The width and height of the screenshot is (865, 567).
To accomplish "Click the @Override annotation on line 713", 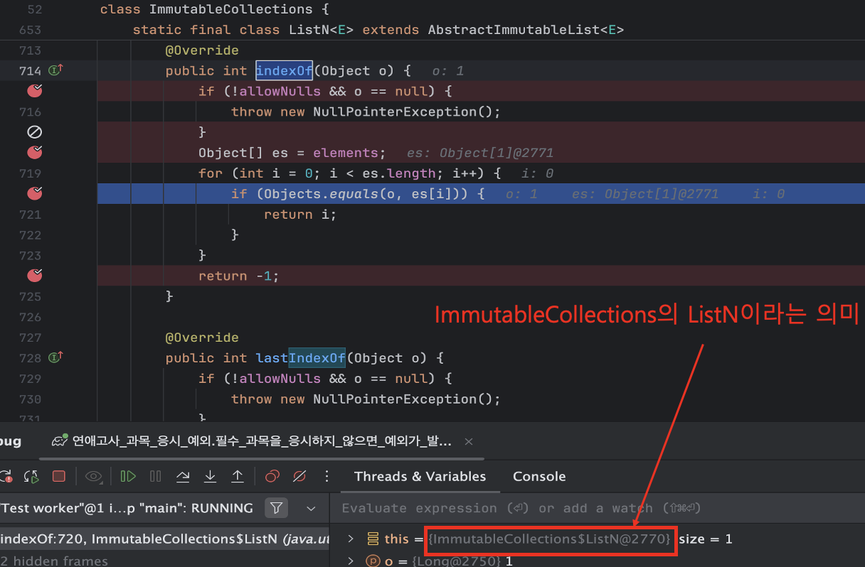I will [202, 50].
